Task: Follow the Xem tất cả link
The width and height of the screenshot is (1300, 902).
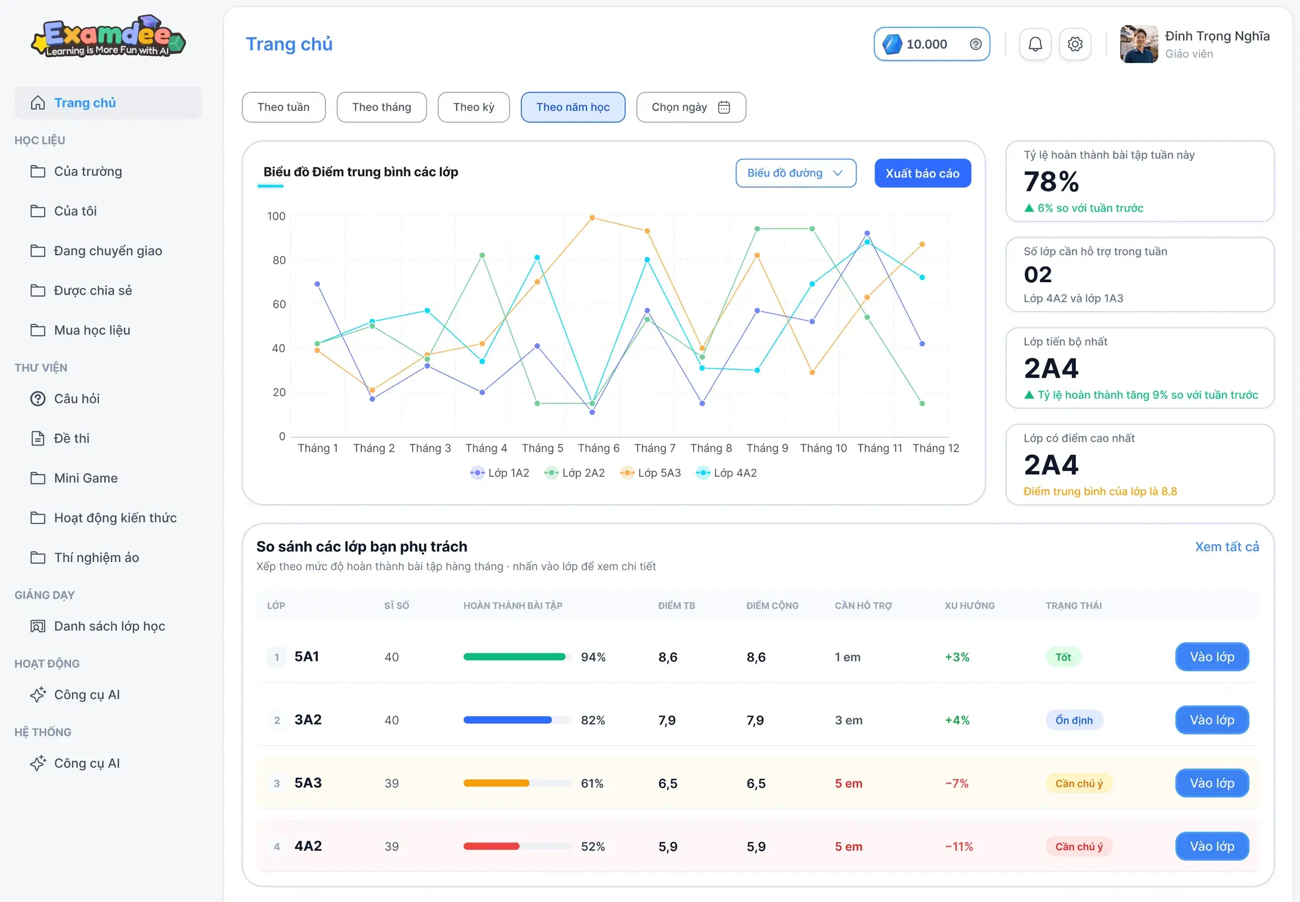Action: 1226,546
